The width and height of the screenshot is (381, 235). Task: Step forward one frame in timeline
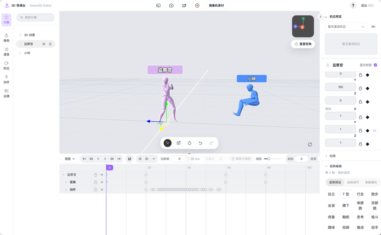coord(105,159)
